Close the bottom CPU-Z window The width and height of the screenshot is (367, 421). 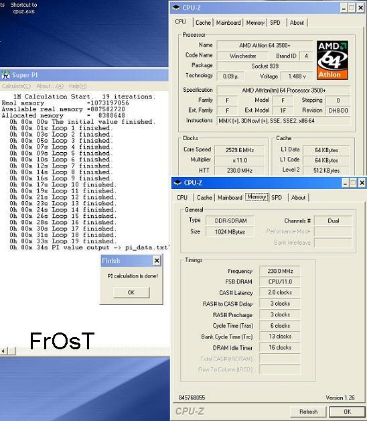click(362, 183)
